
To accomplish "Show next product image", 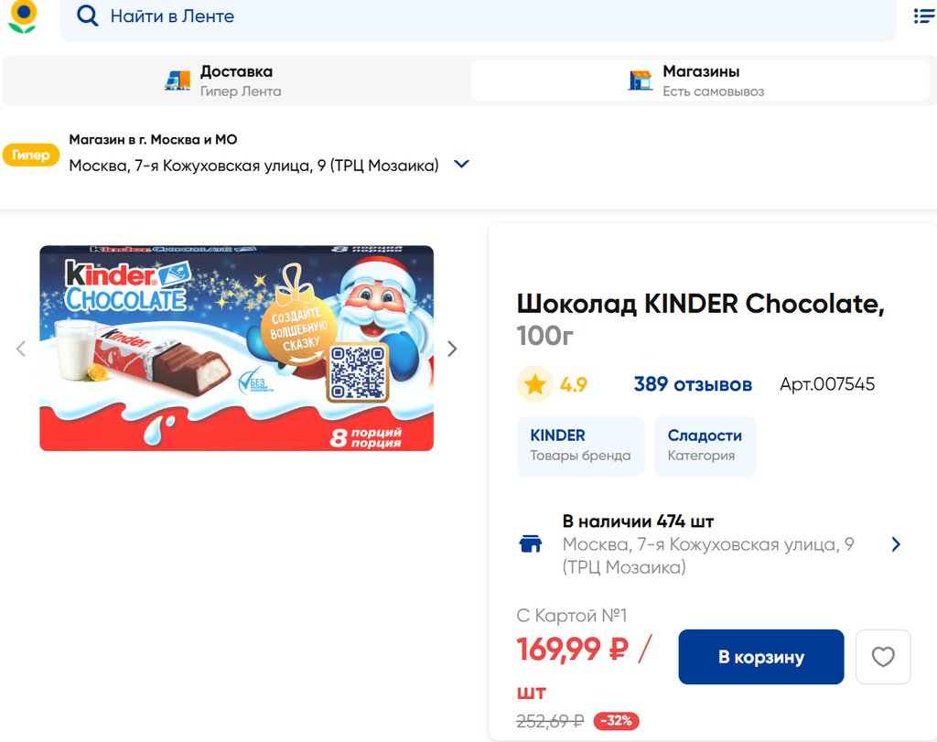I will pos(451,349).
